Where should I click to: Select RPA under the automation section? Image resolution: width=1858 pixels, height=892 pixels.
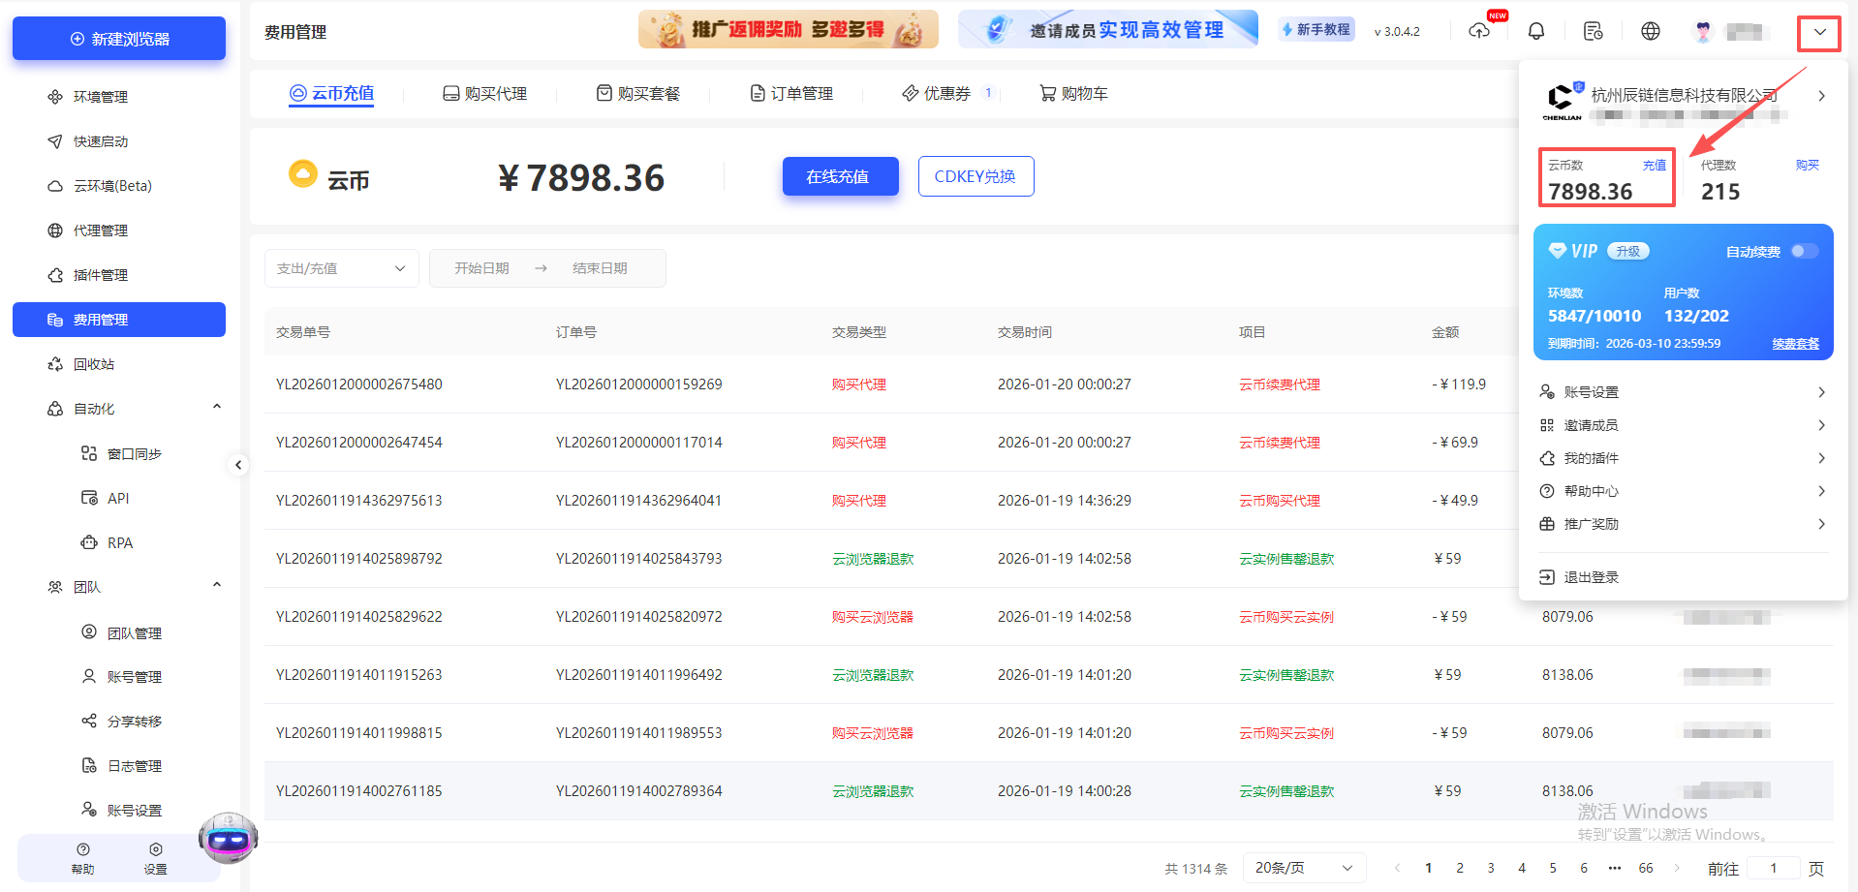118,542
